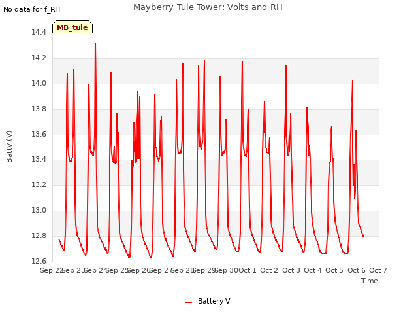Click the Time x-axis label
Viewport: 418px width, 314px height.
(x=369, y=281)
